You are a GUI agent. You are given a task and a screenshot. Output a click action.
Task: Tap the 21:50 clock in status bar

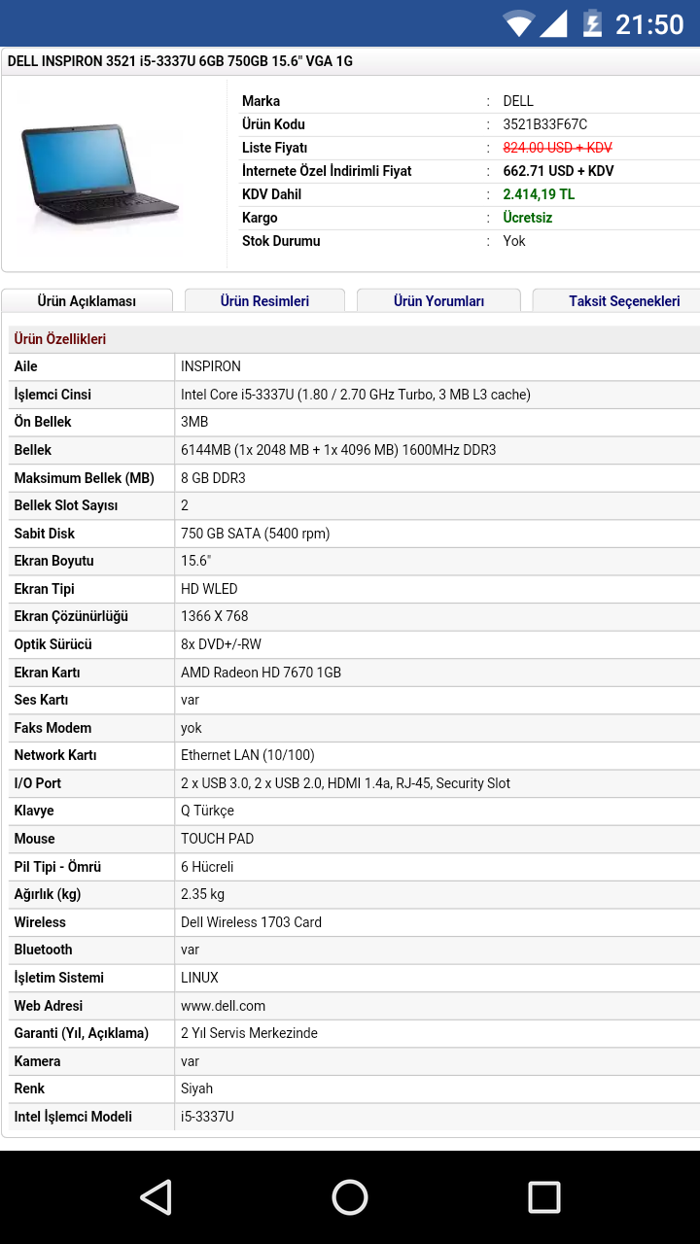(649, 24)
